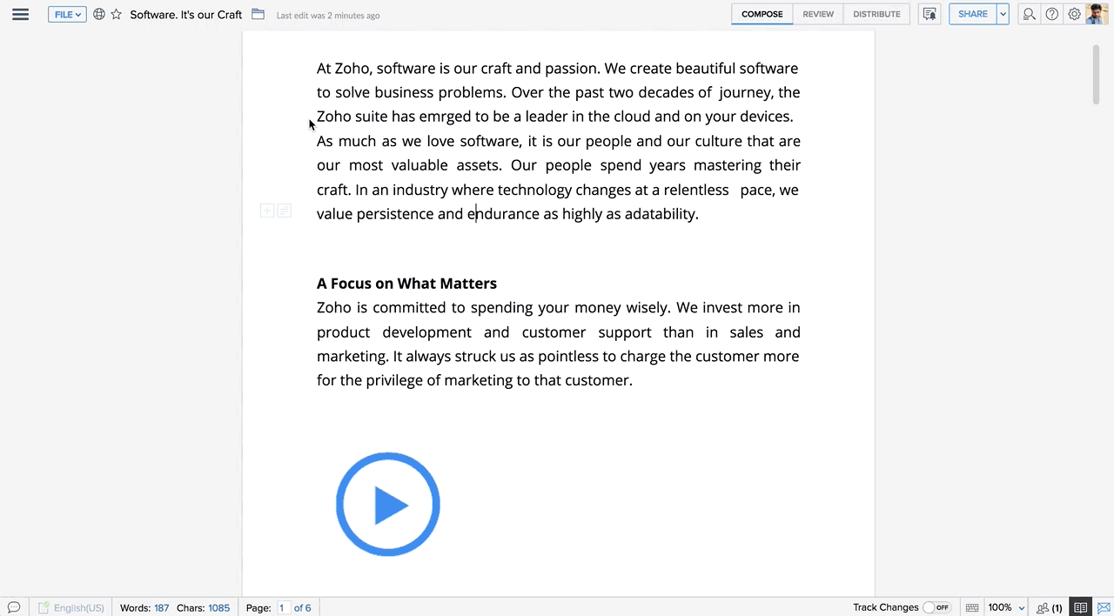Open the keyboard shortcuts icon
This screenshot has height=616, width=1114.
(x=972, y=607)
